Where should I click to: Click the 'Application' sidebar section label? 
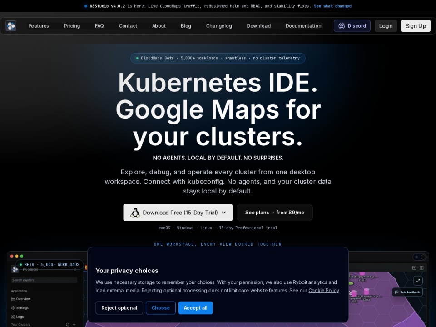19,291
